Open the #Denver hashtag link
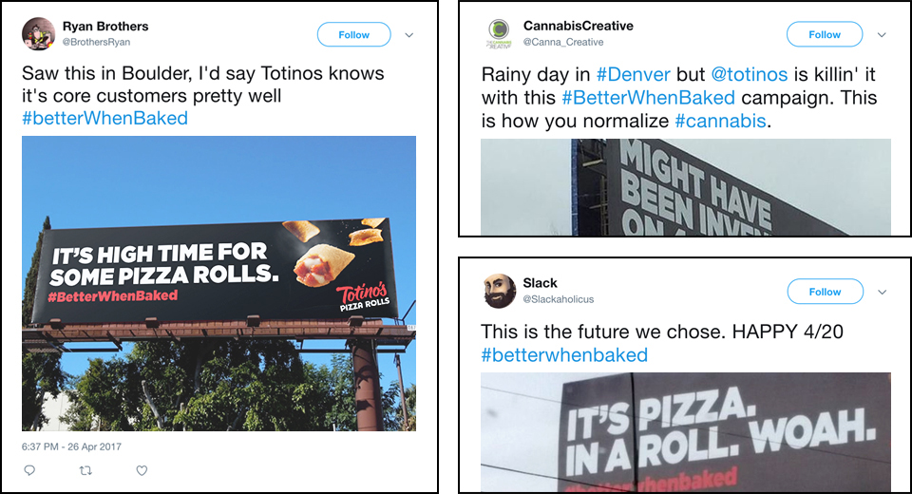 (634, 74)
